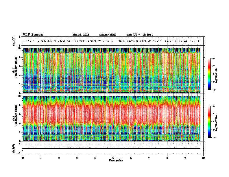Click the '-7' label on ch.1 colorbar
229x177 pixels.
point(213,66)
